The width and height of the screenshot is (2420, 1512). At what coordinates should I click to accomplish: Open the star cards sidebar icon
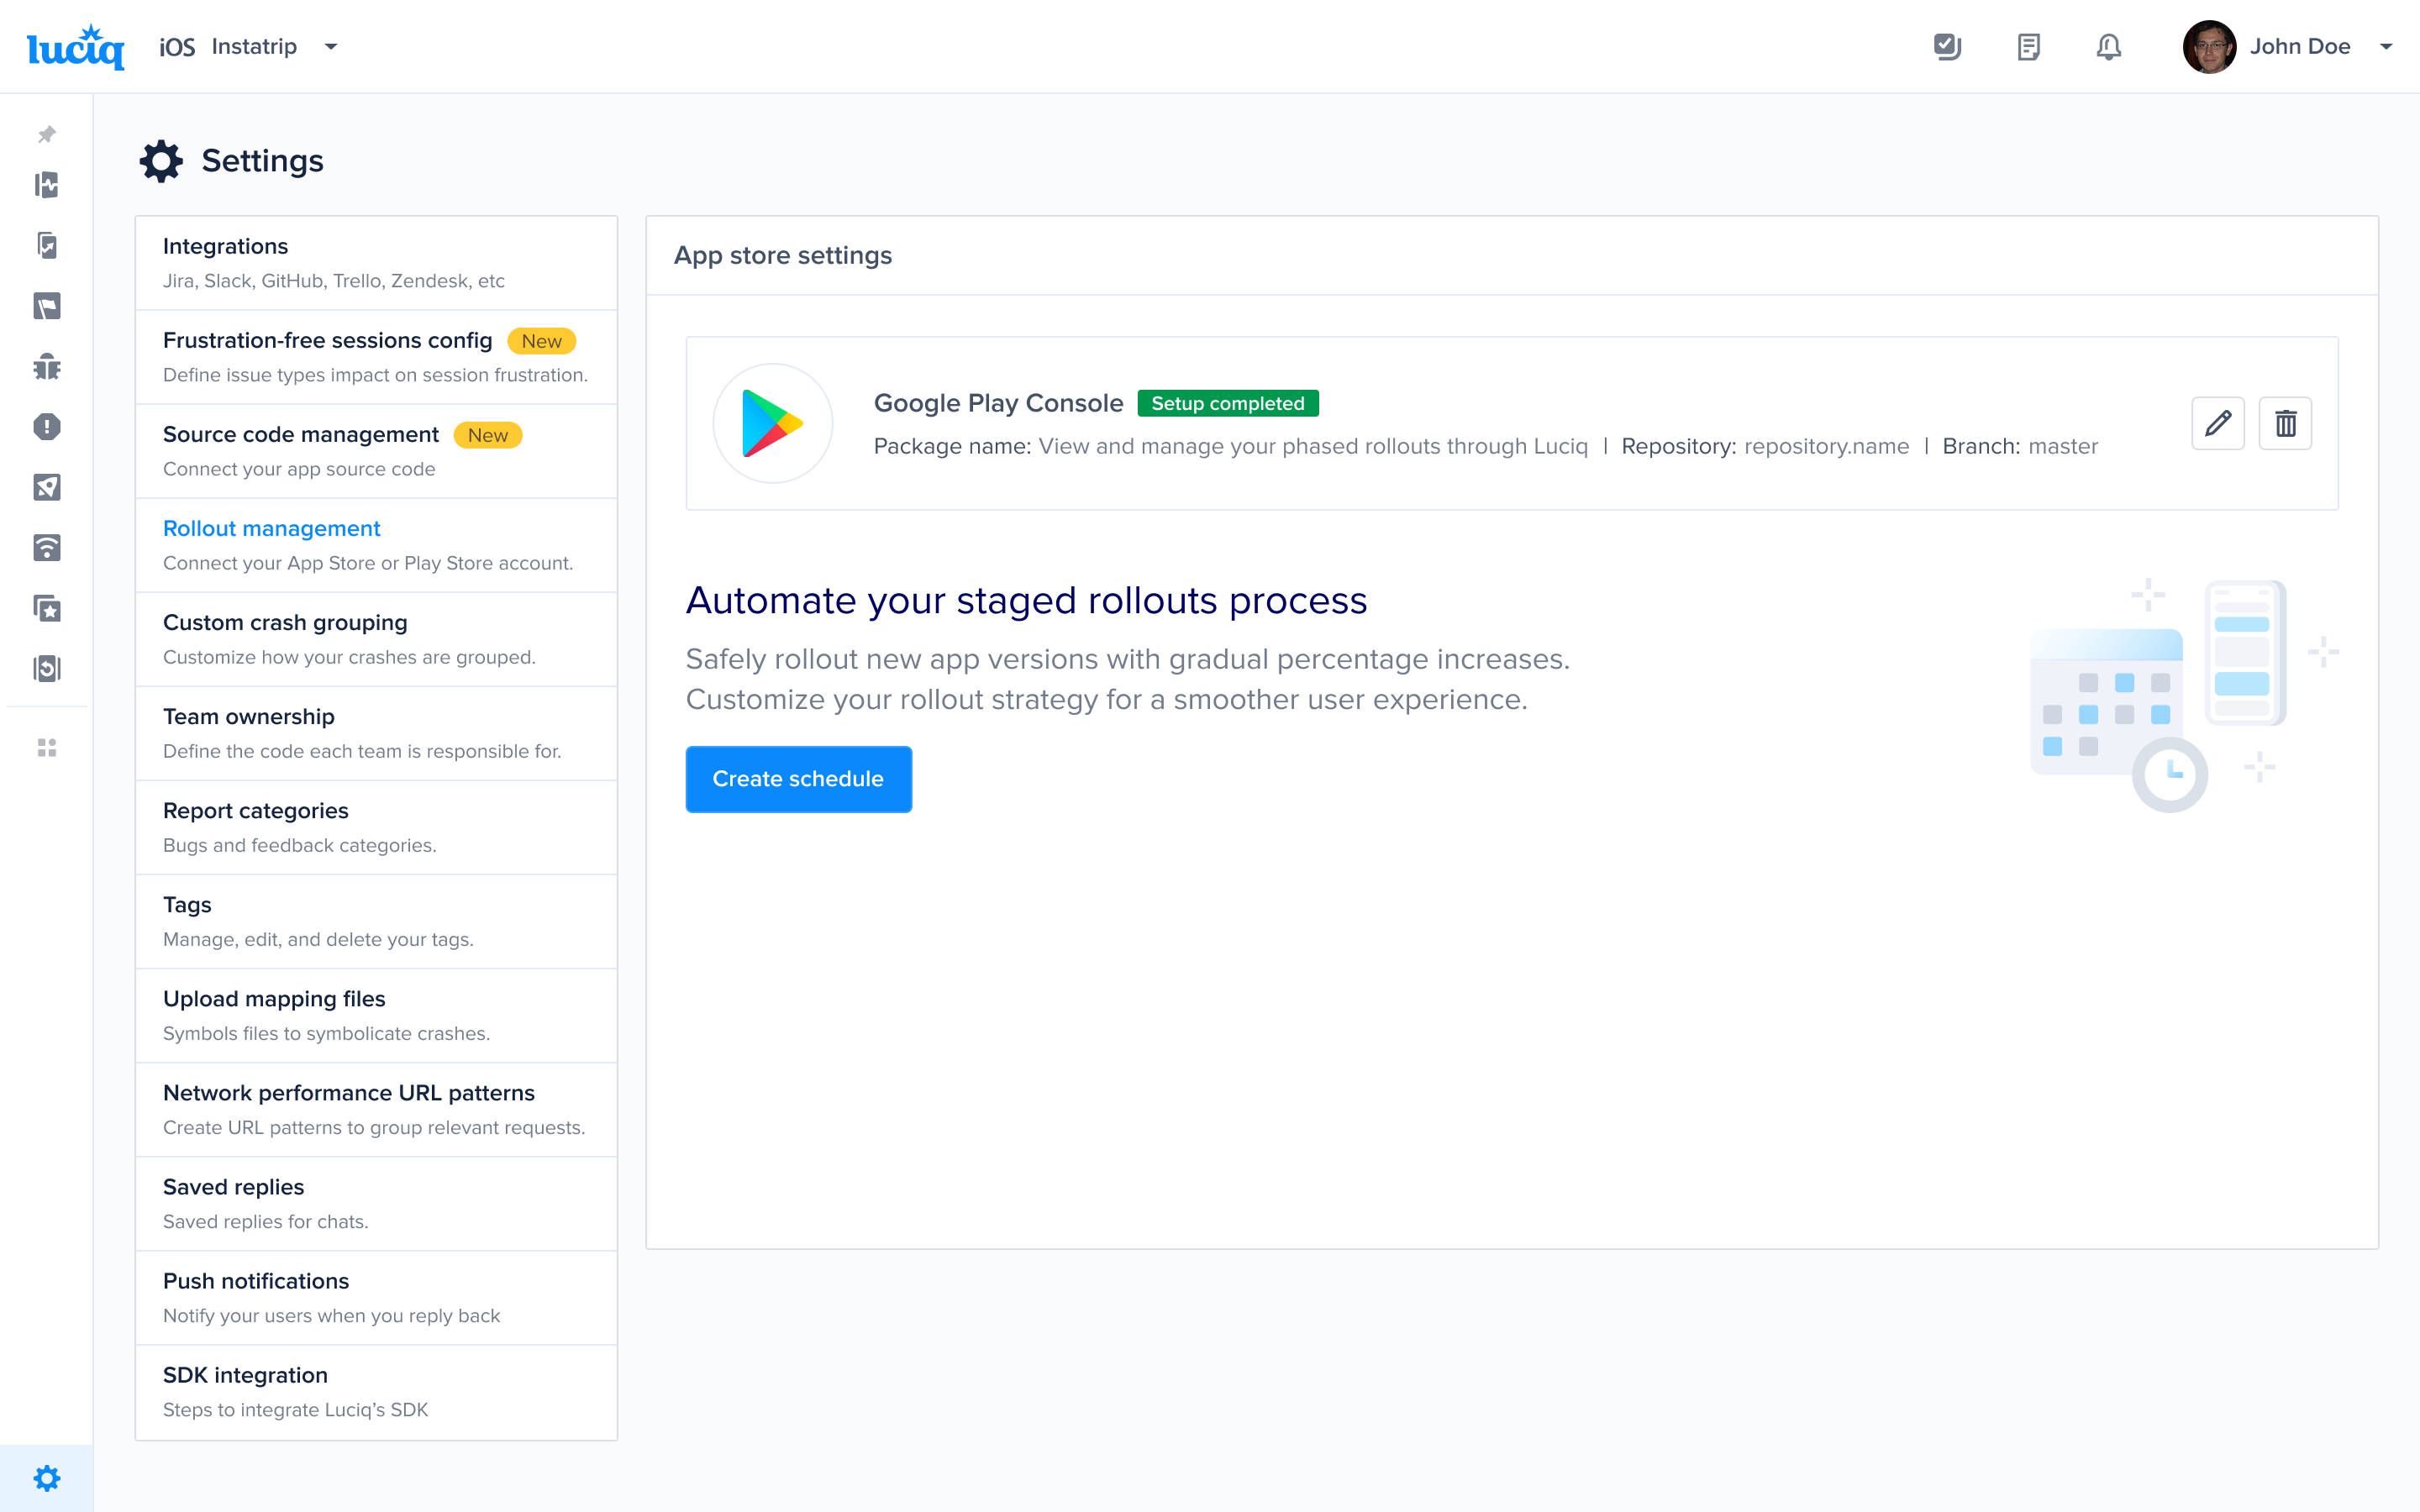47,608
